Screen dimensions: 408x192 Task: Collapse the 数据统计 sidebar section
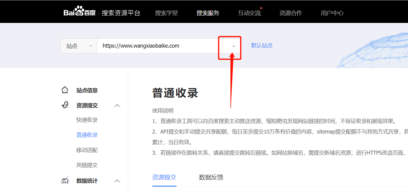[117, 181]
